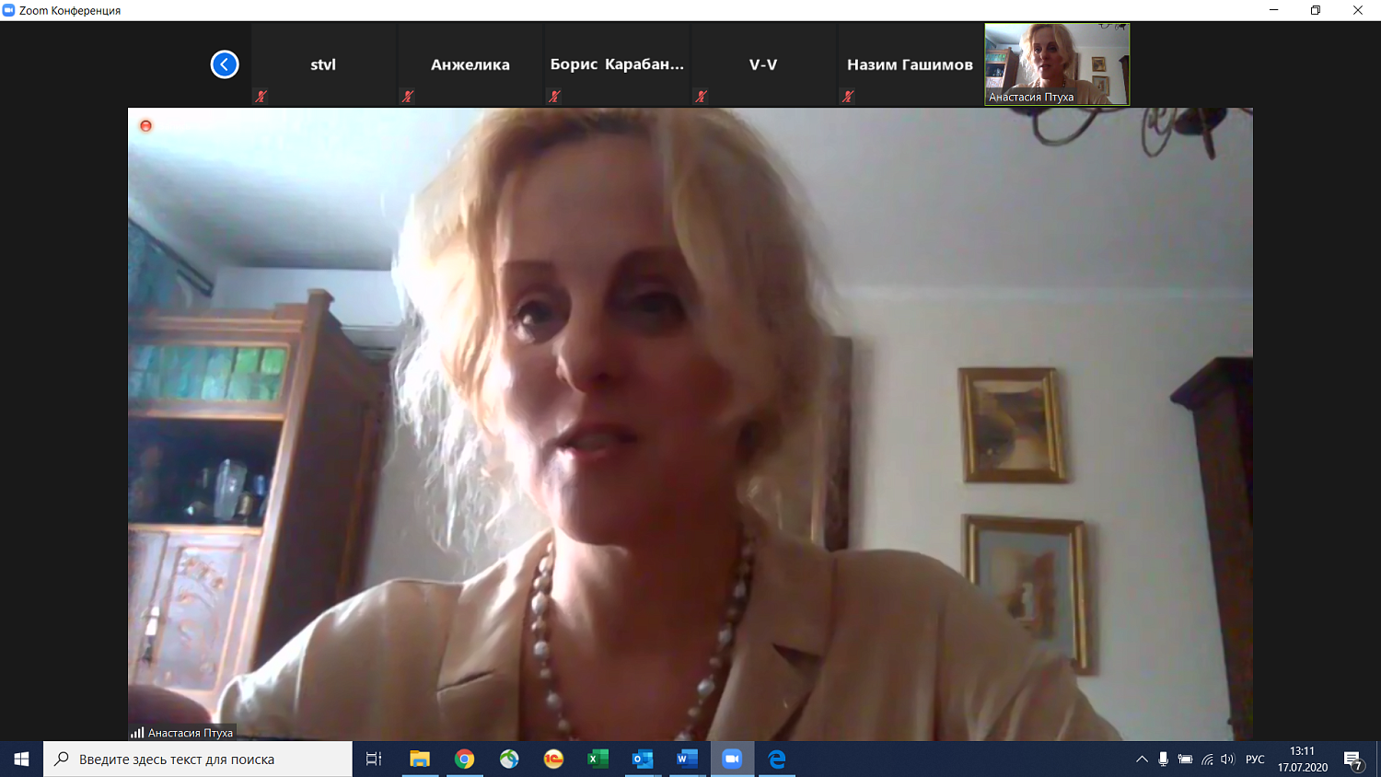This screenshot has width=1381, height=777.
Task: Select the V-V participant tile
Action: 763,64
